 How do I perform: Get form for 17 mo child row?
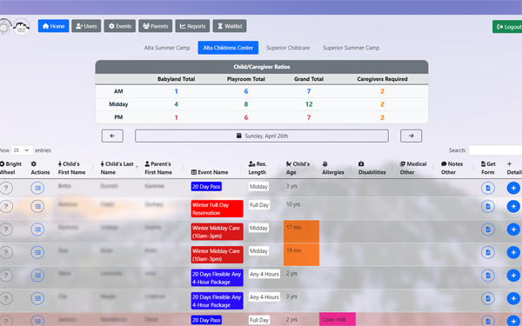click(488, 230)
